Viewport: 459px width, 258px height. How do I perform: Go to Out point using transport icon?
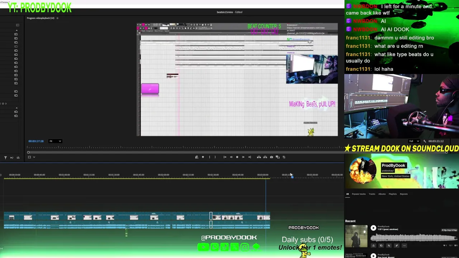tap(250, 157)
